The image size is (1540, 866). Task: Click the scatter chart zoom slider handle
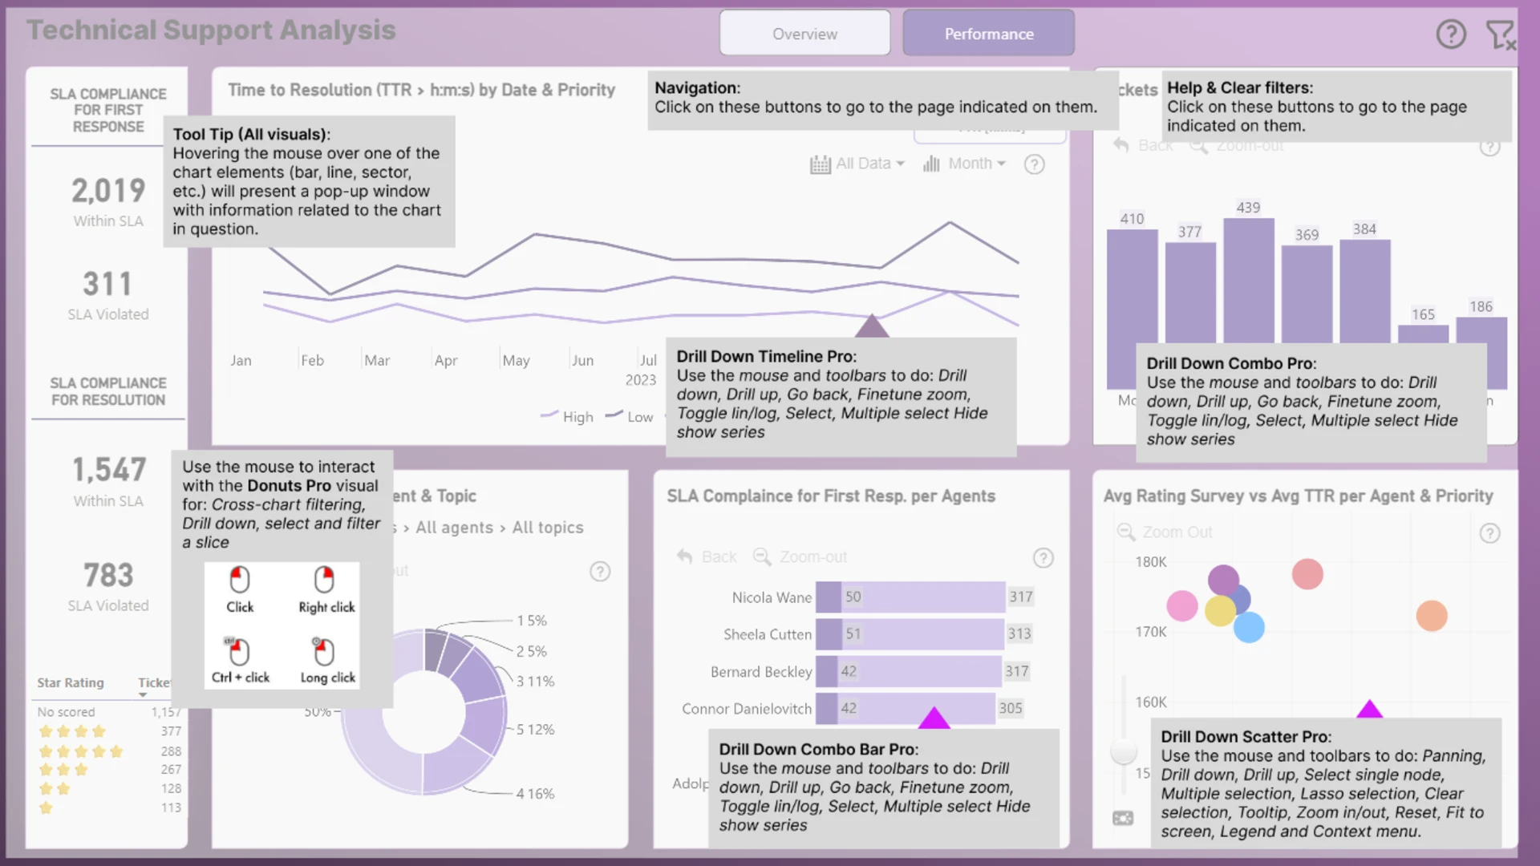tap(1124, 752)
